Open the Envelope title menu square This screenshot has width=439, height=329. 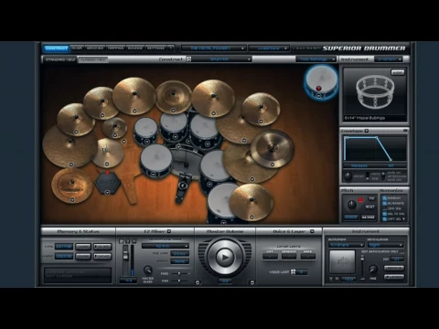[367, 131]
